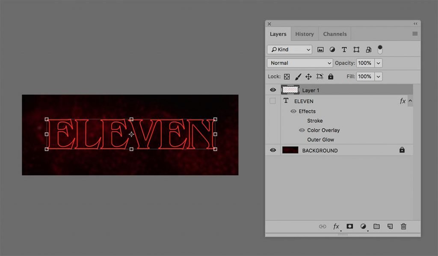Click the Opacity label

[345, 63]
